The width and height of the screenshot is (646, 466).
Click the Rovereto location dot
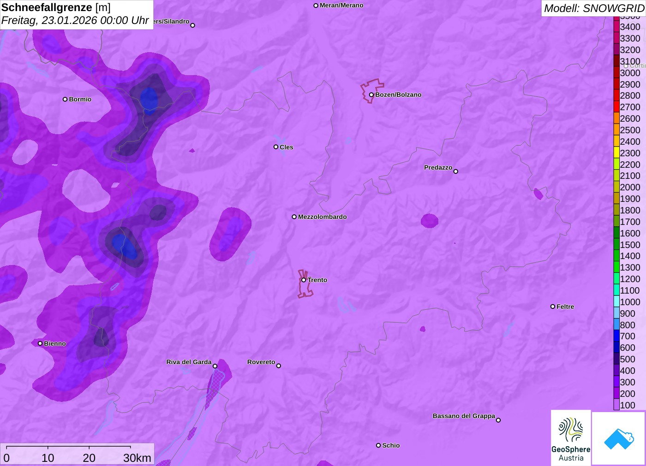(x=279, y=366)
